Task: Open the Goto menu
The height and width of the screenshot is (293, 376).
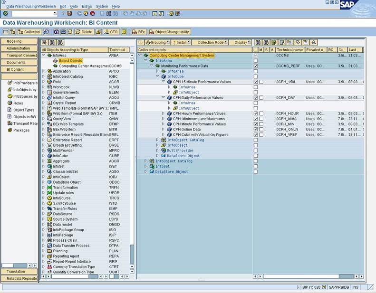Action: 74,6
